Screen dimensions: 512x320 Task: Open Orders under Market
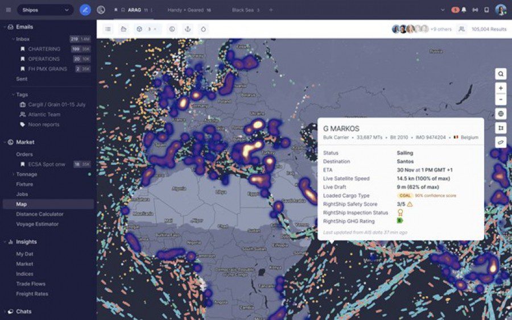pos(24,154)
